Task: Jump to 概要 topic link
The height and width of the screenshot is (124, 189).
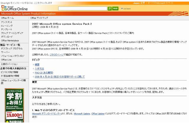Action: click(37, 65)
